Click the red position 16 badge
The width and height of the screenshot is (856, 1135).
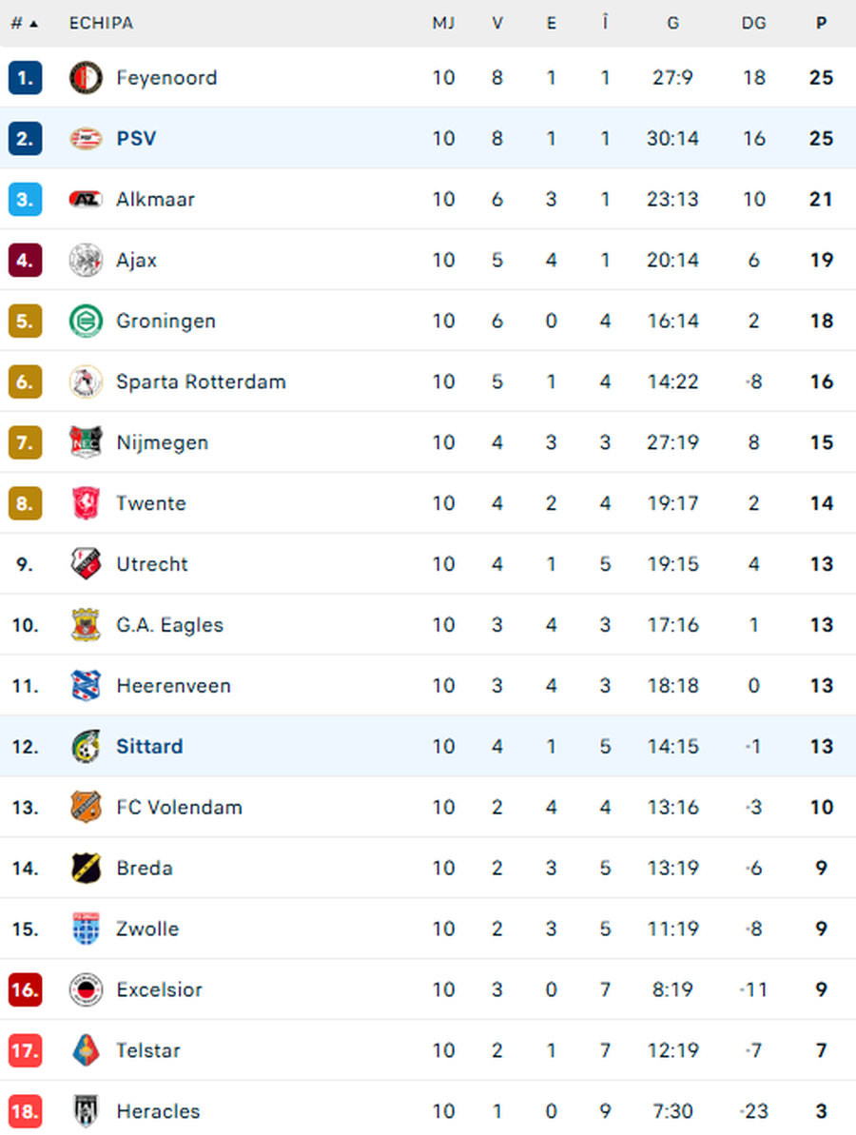click(25, 990)
